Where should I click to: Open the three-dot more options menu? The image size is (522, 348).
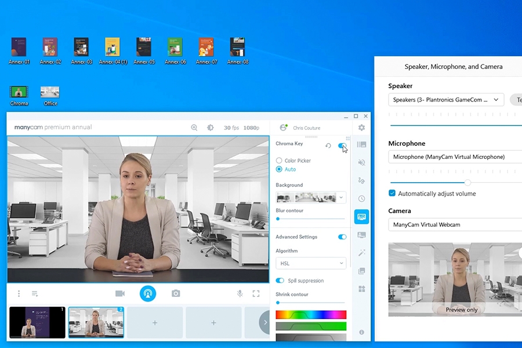[x=19, y=293]
